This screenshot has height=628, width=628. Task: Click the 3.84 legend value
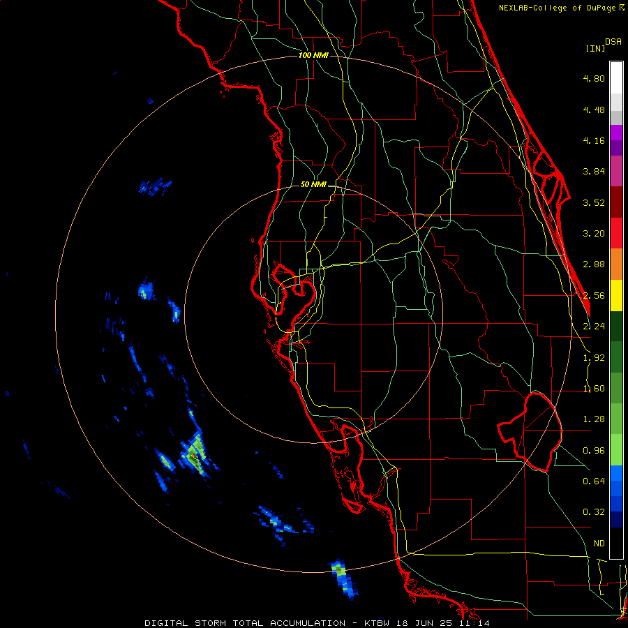[594, 172]
